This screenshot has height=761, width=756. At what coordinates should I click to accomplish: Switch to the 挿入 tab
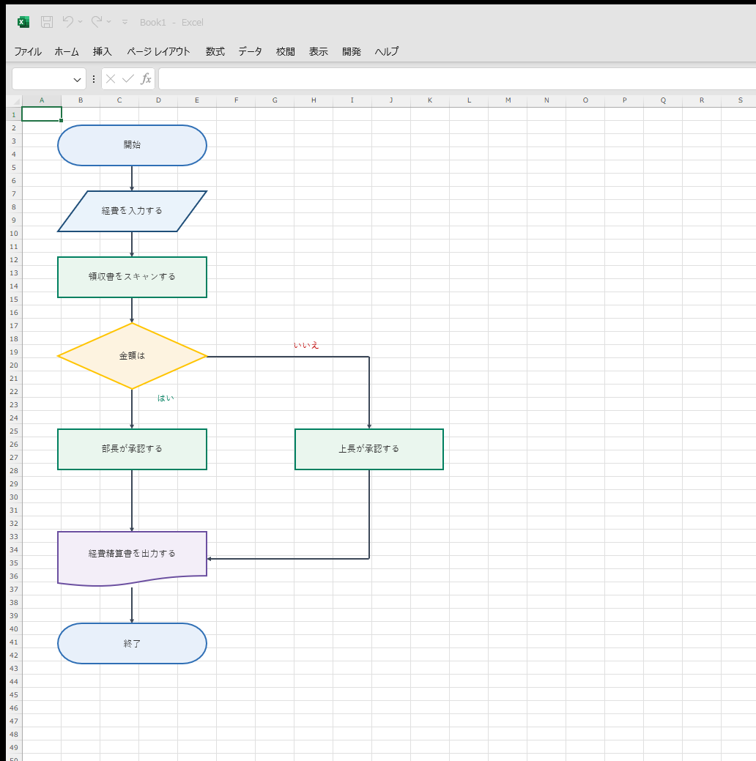(x=102, y=51)
